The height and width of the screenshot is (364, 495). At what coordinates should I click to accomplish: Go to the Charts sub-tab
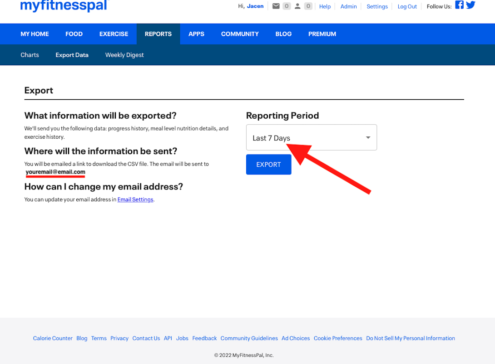[30, 55]
